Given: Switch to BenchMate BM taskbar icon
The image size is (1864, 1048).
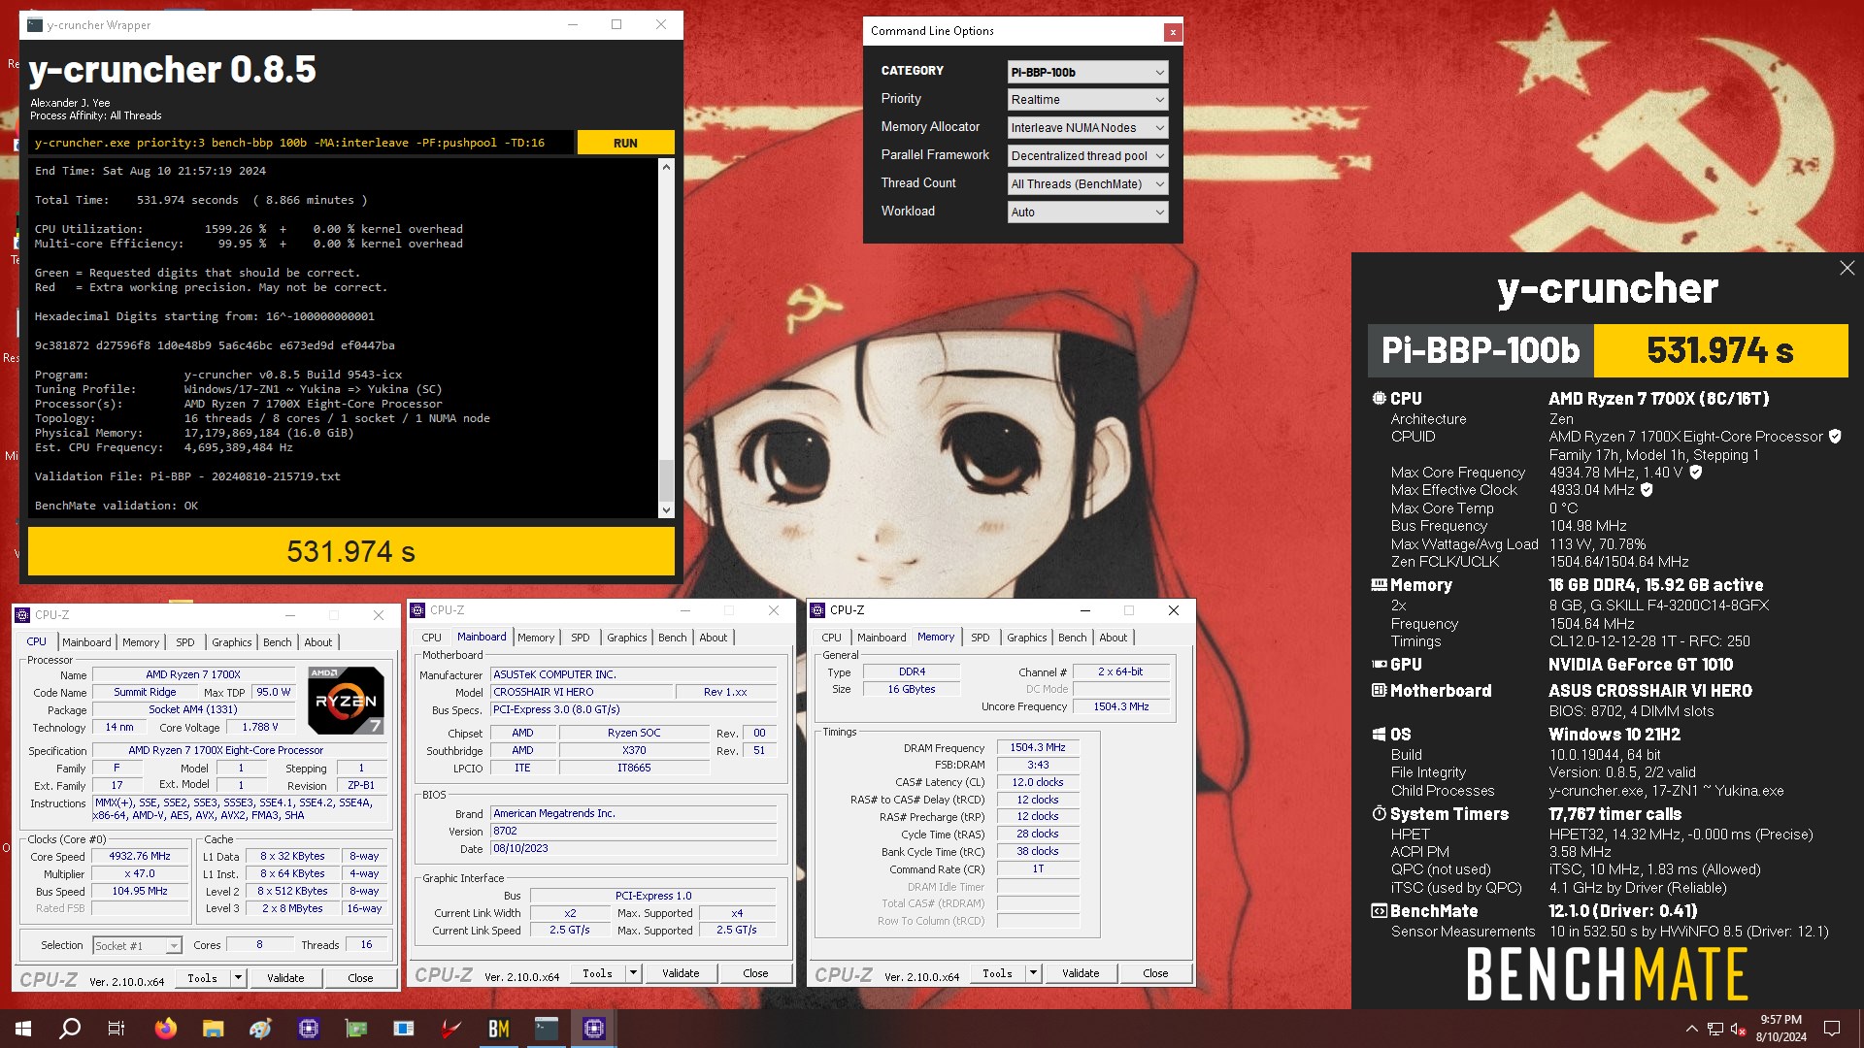Looking at the screenshot, I should click(x=499, y=1029).
